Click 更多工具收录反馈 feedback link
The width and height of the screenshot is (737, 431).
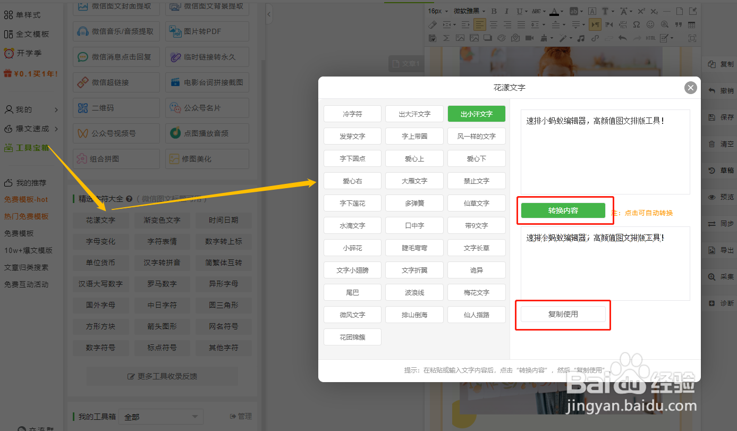click(x=162, y=376)
